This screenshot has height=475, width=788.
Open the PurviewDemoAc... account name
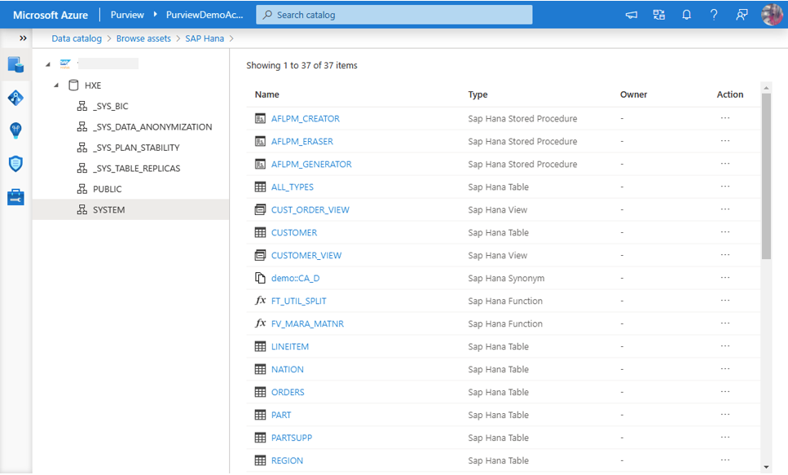click(205, 15)
